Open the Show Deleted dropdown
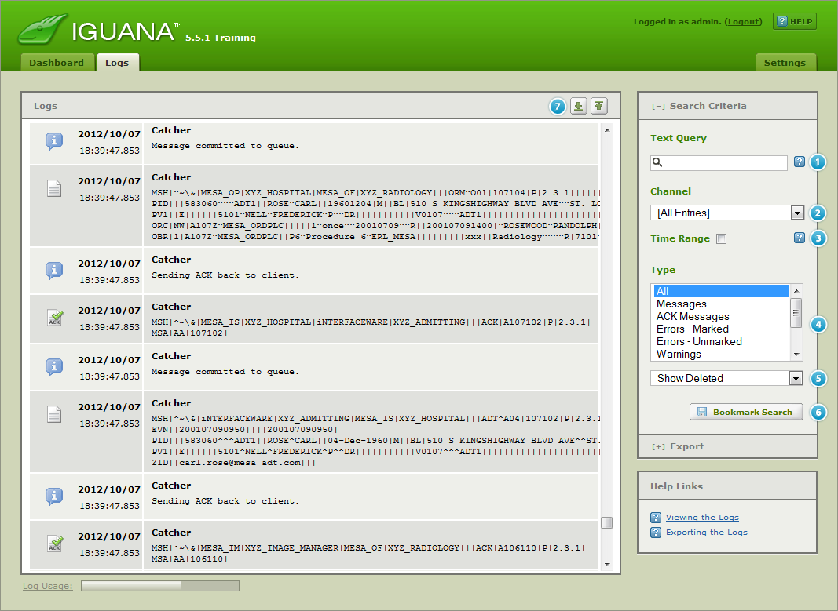This screenshot has height=611, width=838. point(726,378)
